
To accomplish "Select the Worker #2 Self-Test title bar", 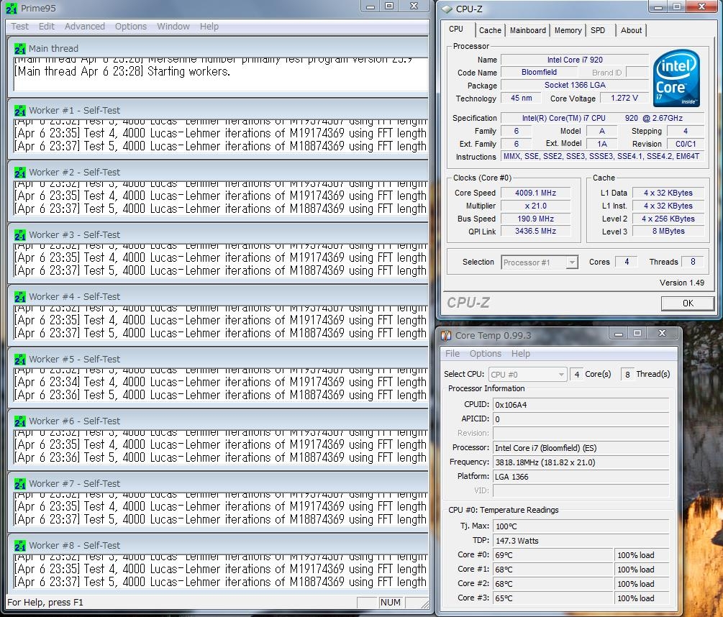I will pos(216,173).
